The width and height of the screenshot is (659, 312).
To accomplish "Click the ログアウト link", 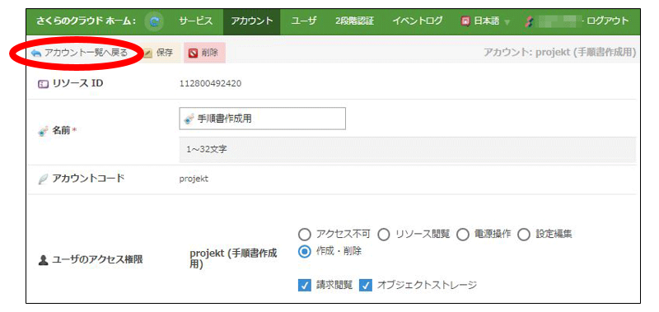I will [607, 21].
